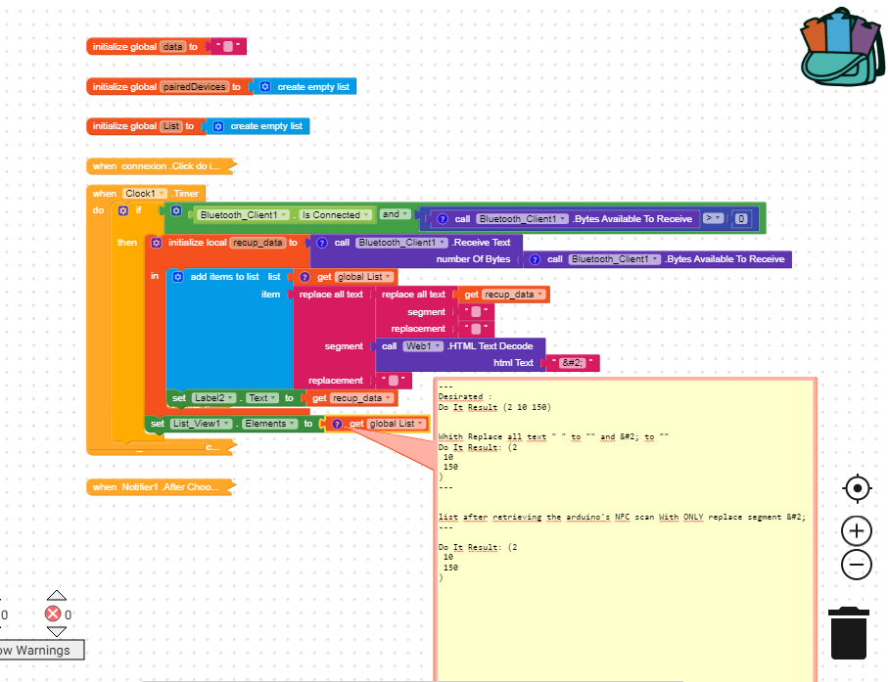The width and height of the screenshot is (888, 682).
Task: Open the Clock1 component dropdown
Action: click(x=145, y=194)
